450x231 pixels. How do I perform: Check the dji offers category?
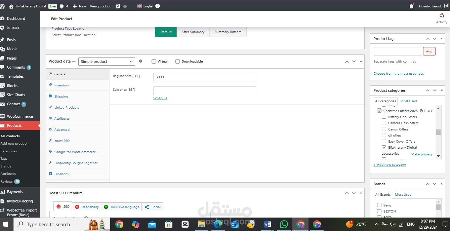384,135
